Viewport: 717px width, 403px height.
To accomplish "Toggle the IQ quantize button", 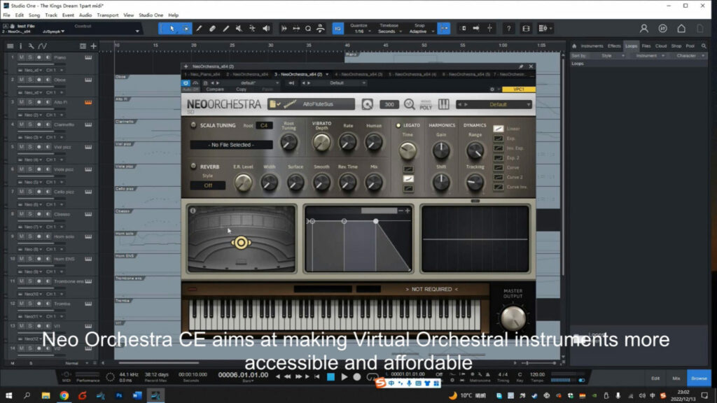I will pyautogui.click(x=338, y=28).
